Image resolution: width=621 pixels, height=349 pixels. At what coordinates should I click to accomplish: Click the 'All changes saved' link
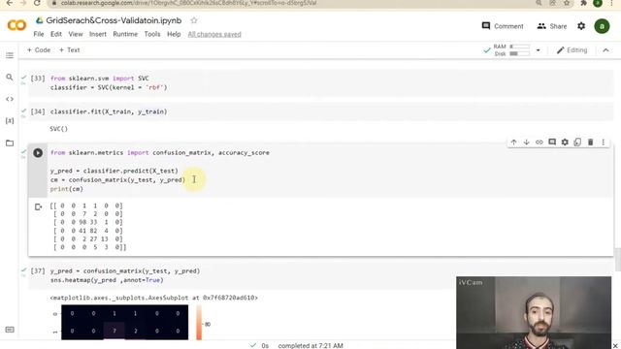pos(214,34)
